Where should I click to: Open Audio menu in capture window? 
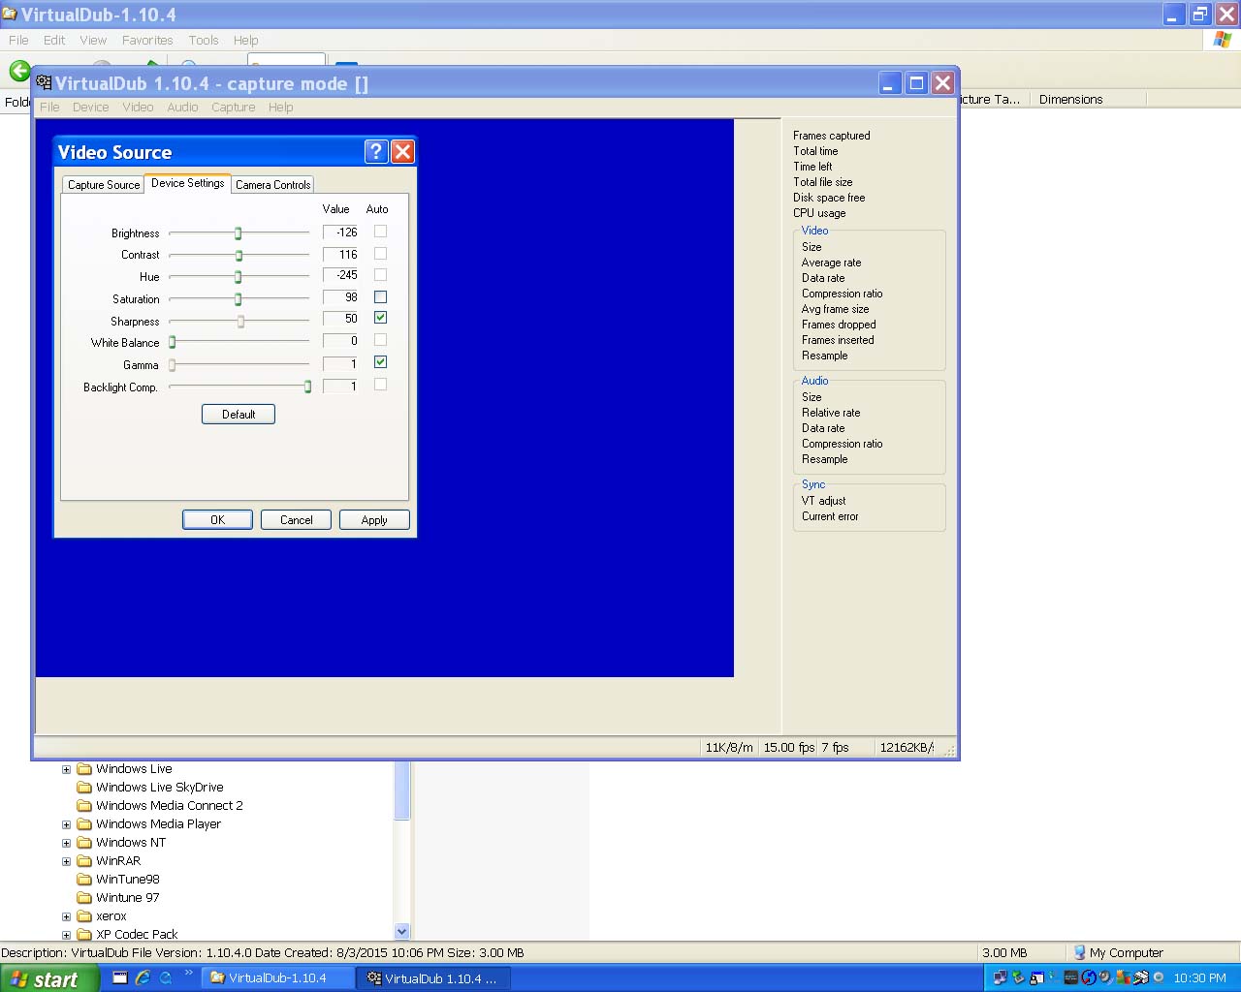[x=182, y=108]
